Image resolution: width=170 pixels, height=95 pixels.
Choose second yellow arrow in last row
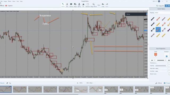coord(164,35)
